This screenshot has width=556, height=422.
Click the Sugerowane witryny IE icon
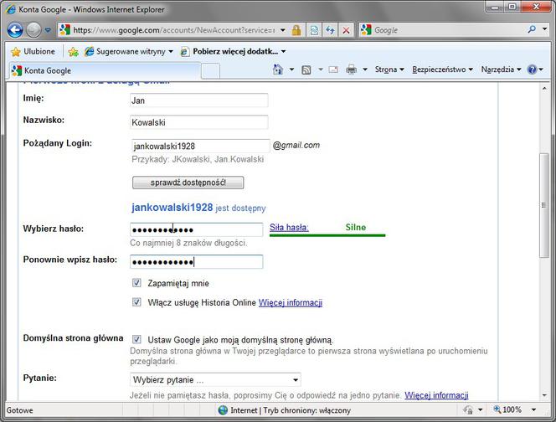click(x=90, y=52)
